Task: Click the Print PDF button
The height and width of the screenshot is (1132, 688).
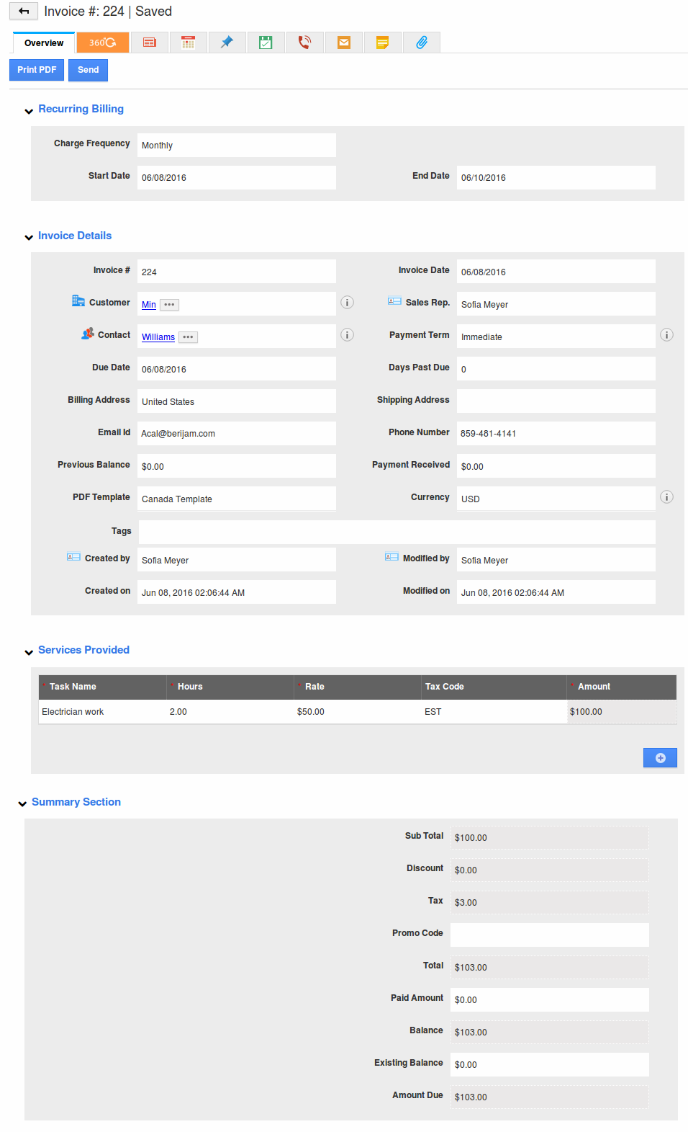Action: 37,70
